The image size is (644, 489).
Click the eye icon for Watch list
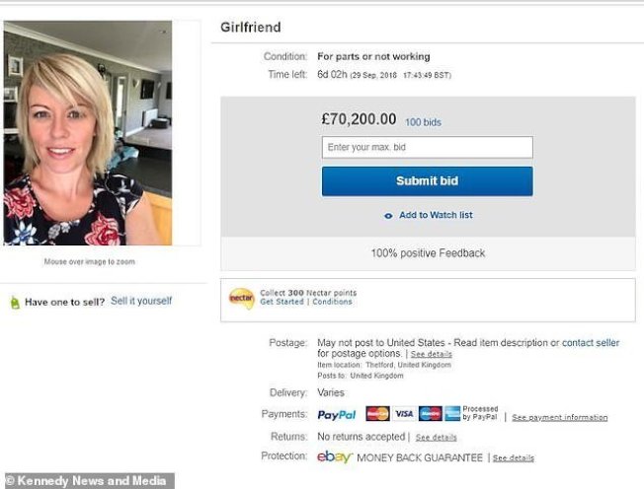pos(389,216)
